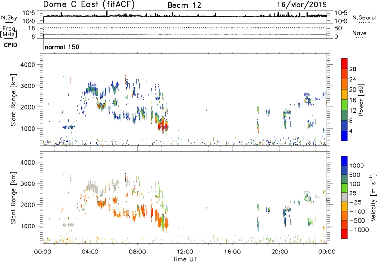Select the 'Power [dB]' colorbar title

[x=361, y=100]
